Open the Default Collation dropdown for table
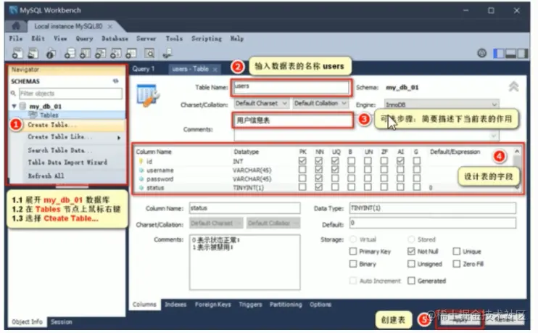 (320, 103)
